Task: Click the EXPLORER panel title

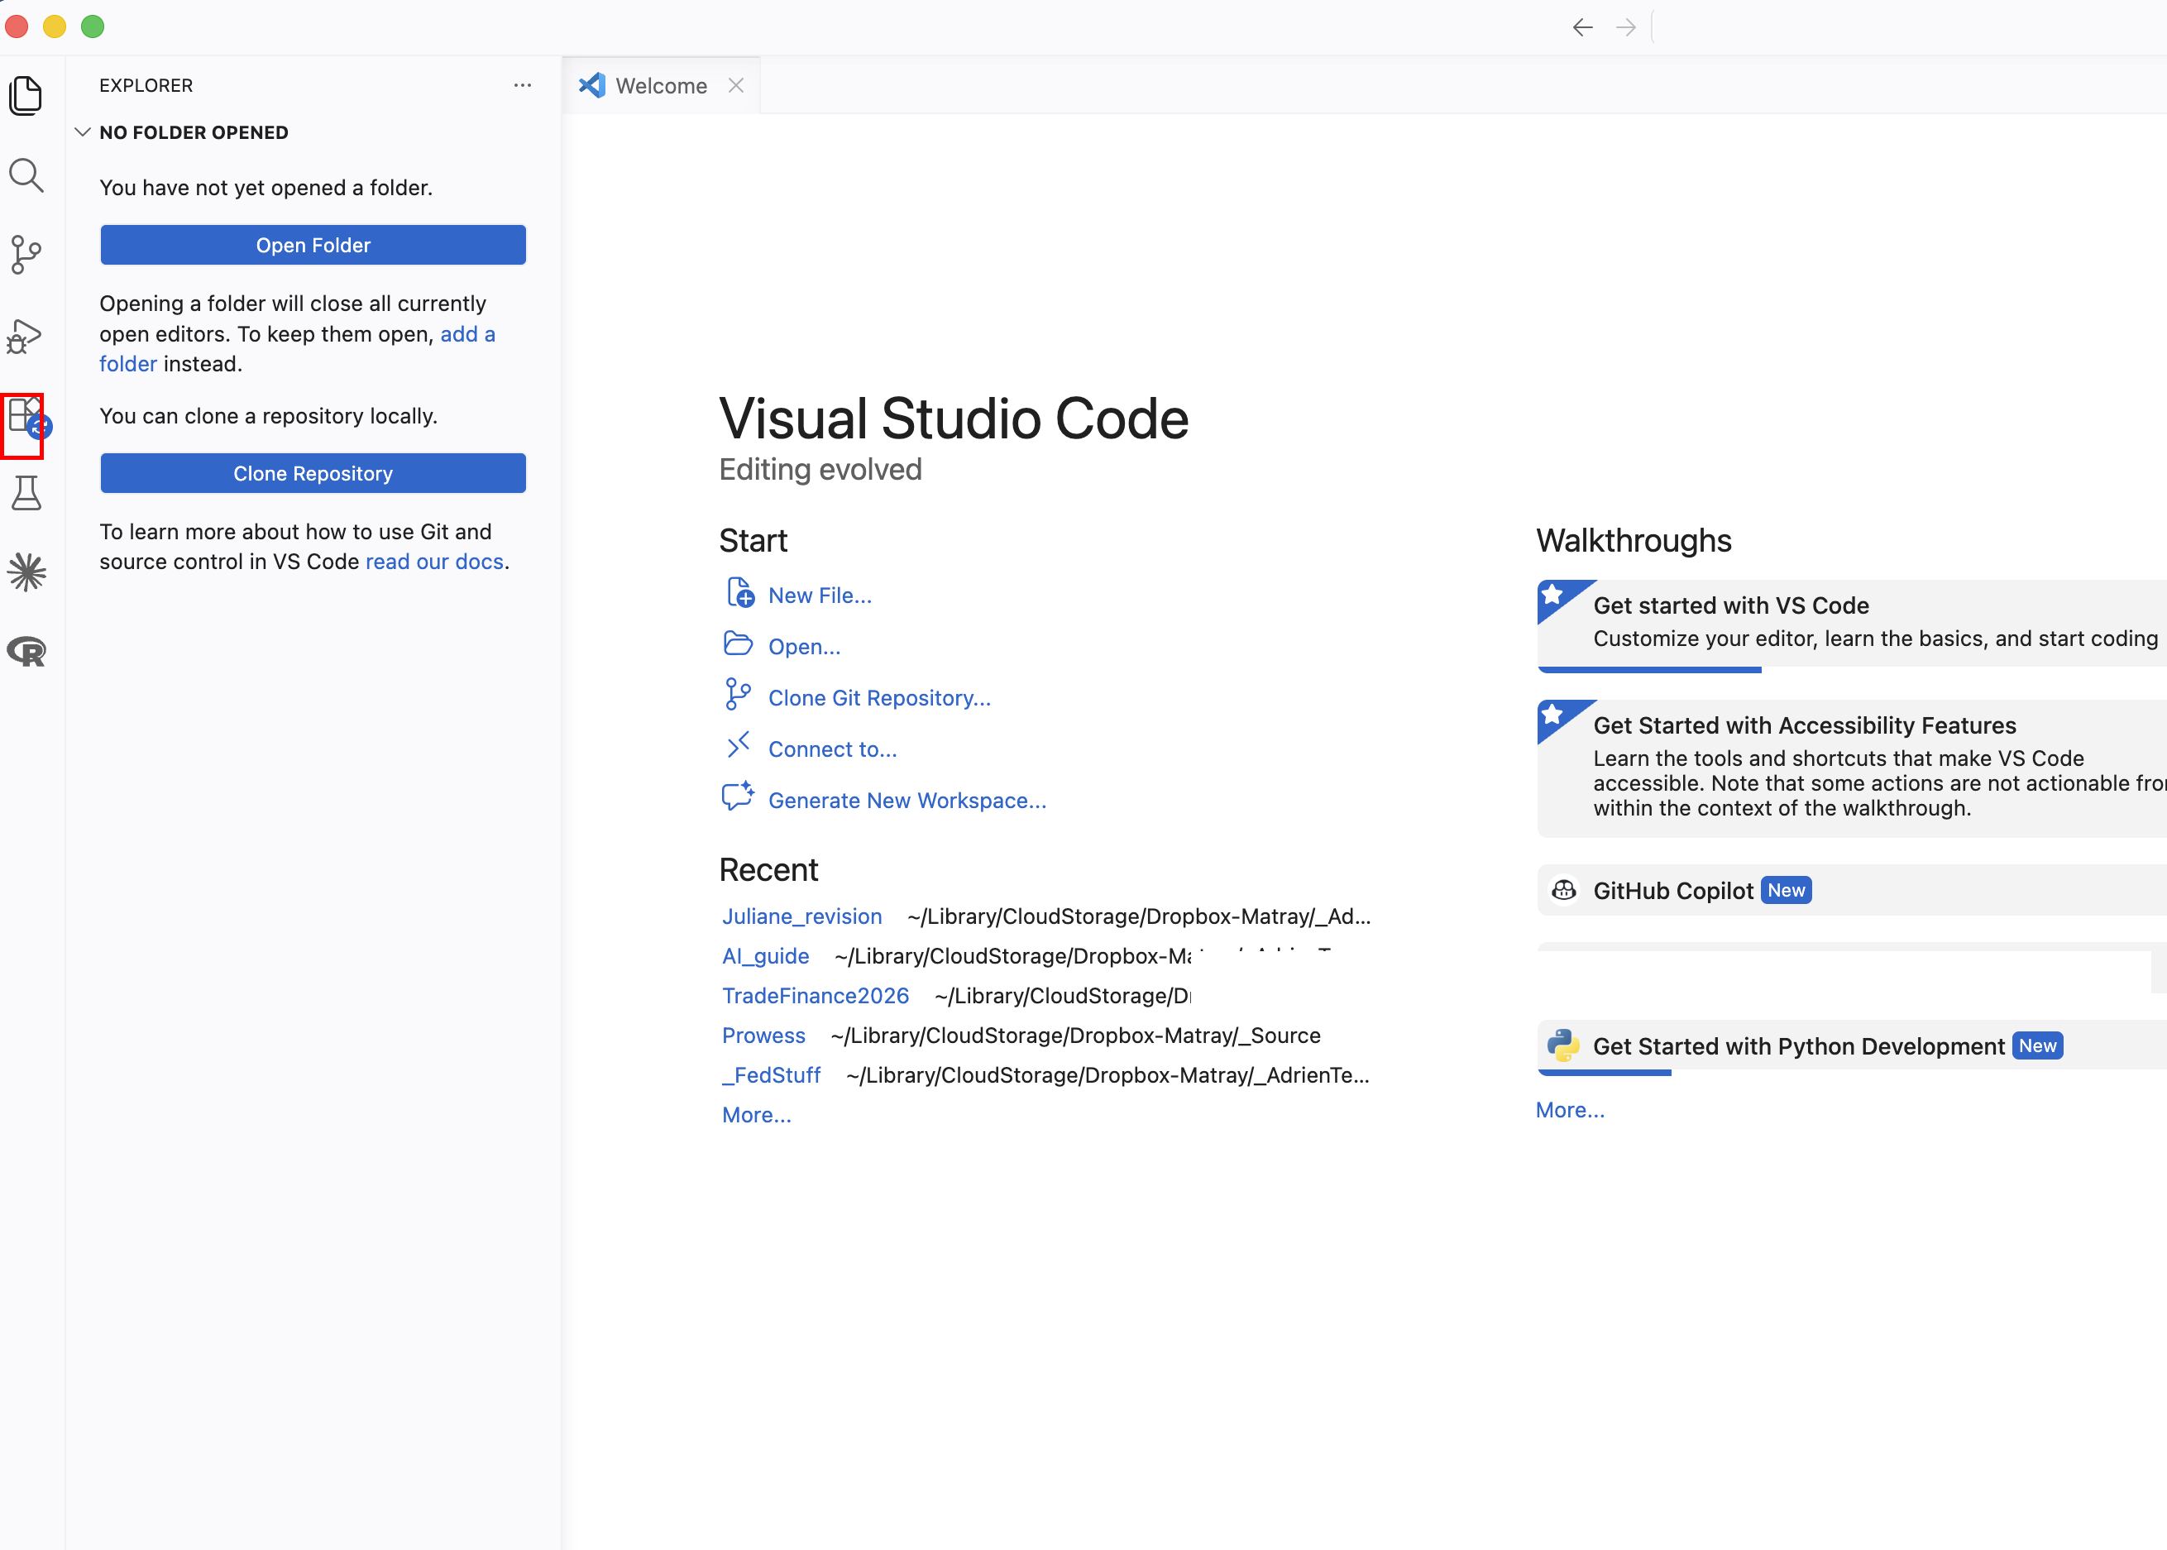Action: (x=146, y=85)
